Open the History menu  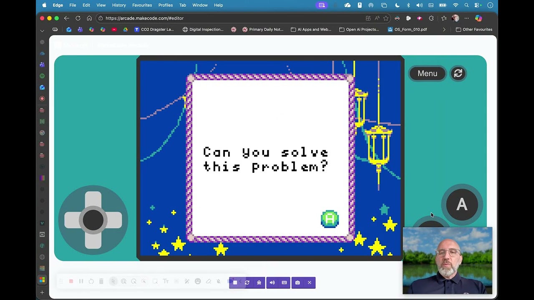pyautogui.click(x=119, y=5)
